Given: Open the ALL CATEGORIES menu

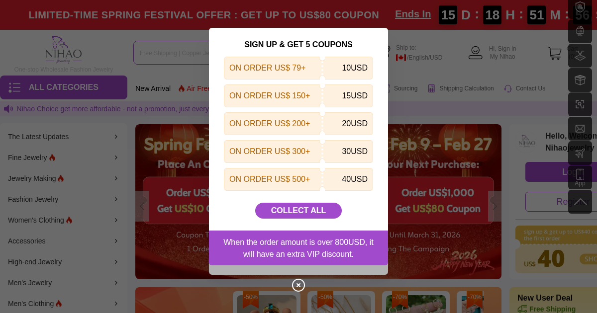Looking at the screenshot, I should 64,87.
